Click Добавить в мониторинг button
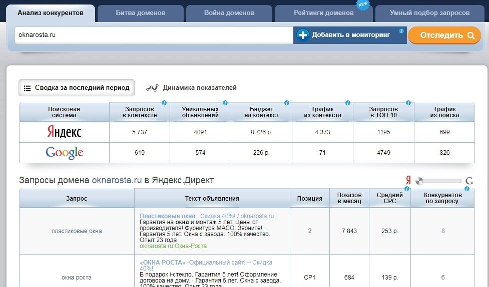The width and height of the screenshot is (489, 287). (x=350, y=35)
